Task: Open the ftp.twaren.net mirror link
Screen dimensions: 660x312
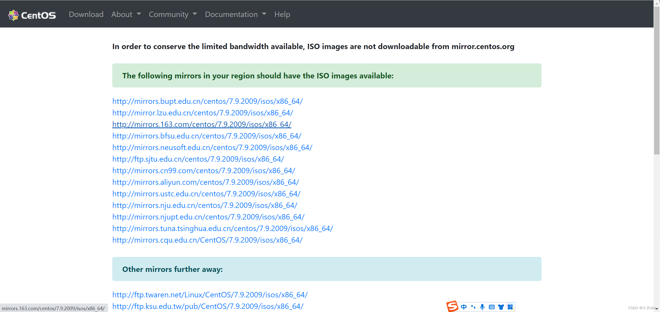Action: [x=210, y=295]
